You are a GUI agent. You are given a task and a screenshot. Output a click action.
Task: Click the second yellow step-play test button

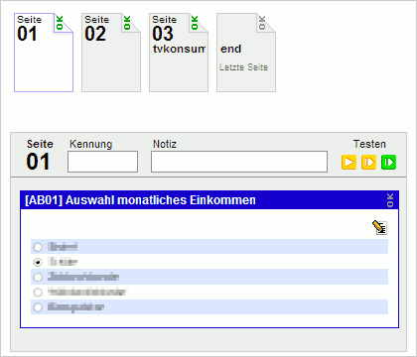click(368, 163)
